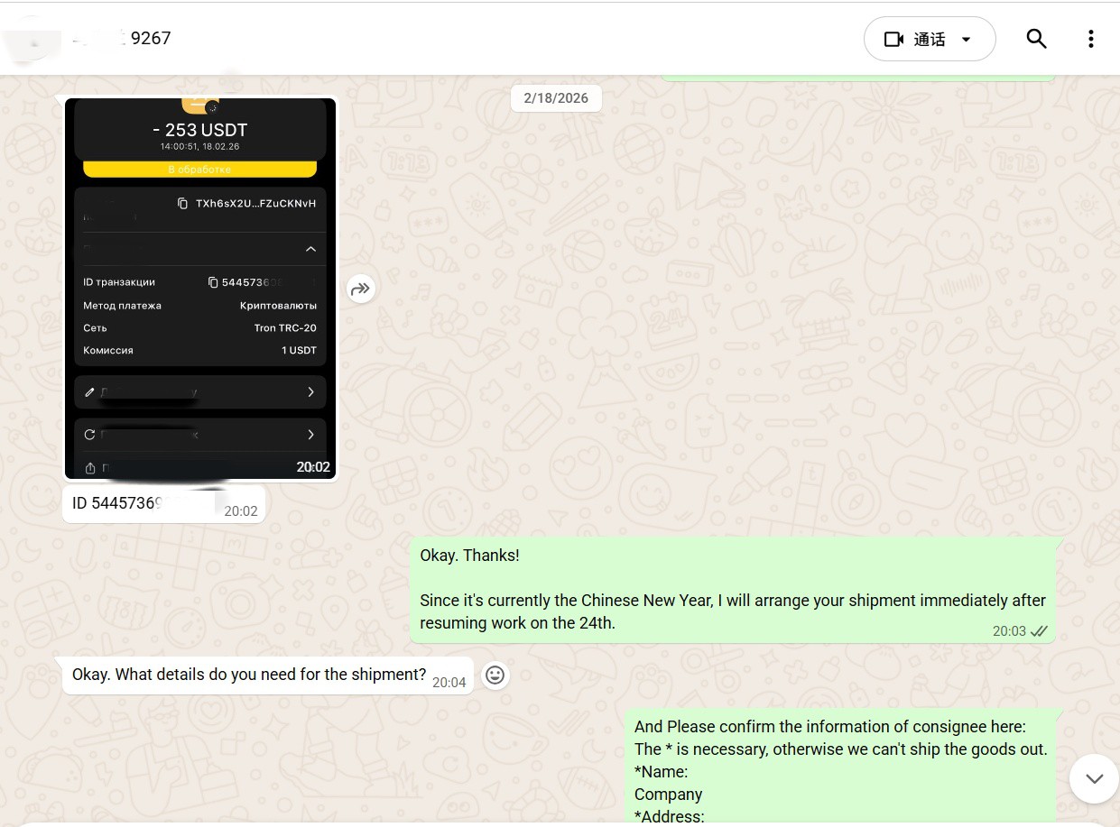Click right chevron on the pencil row
This screenshot has width=1120, height=827.
pyautogui.click(x=310, y=392)
